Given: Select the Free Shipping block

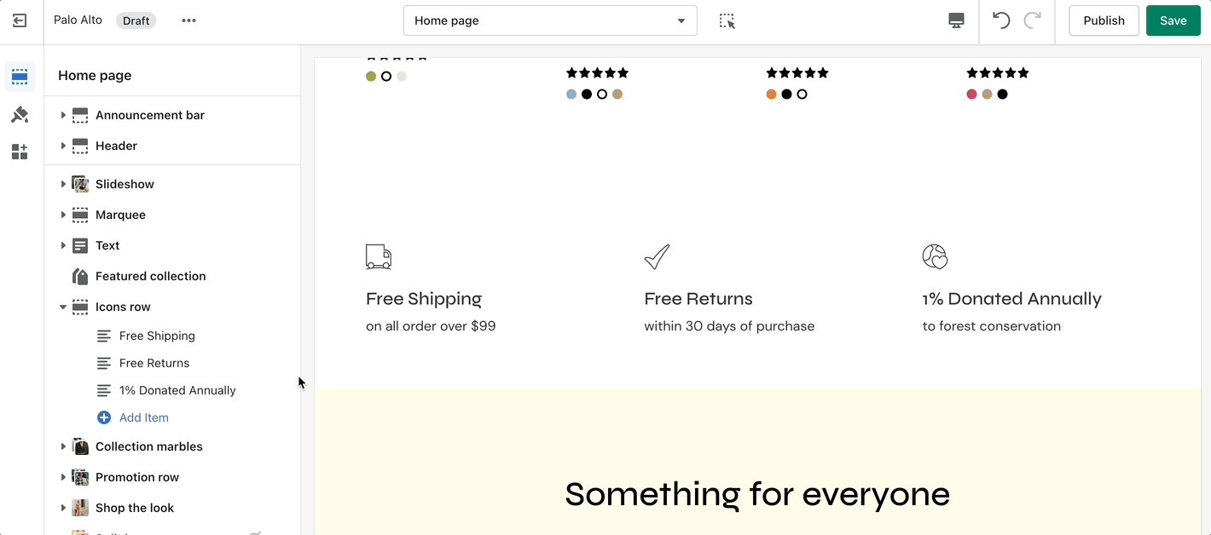Looking at the screenshot, I should pos(157,336).
